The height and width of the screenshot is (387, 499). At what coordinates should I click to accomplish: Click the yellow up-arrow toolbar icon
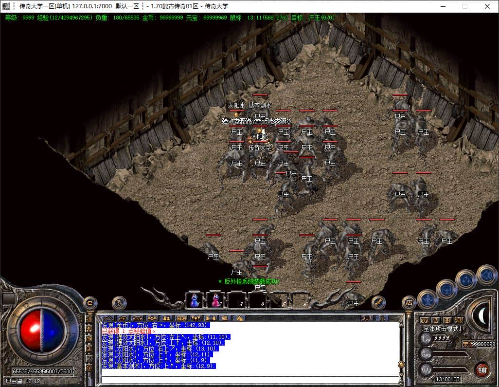tap(239, 318)
